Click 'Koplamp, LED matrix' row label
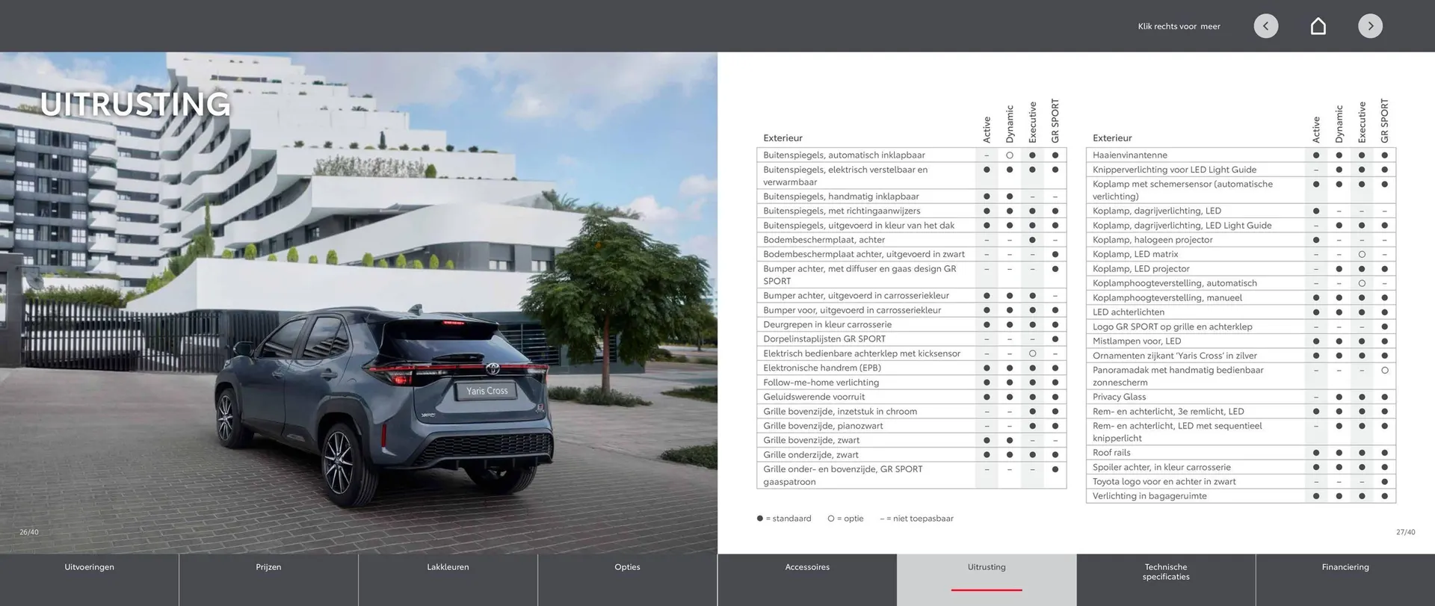 (x=1135, y=254)
